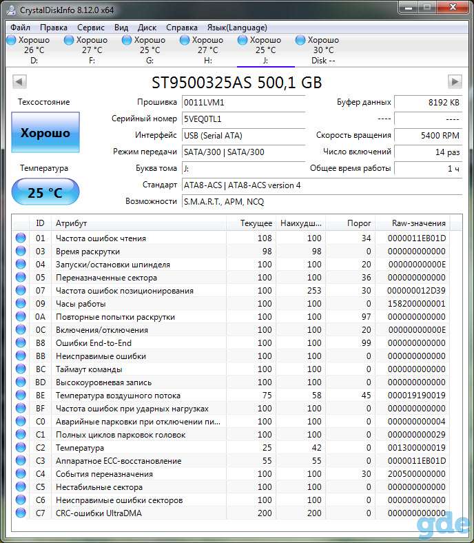
Task: Select raw value 000019190019
Action: click(x=417, y=395)
